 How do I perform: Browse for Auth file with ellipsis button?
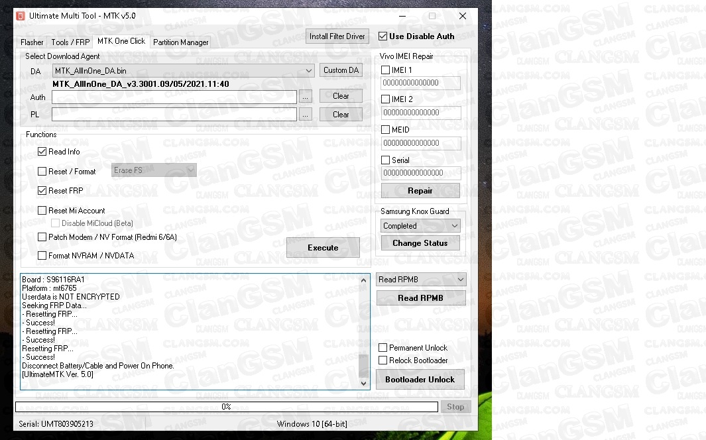(306, 97)
